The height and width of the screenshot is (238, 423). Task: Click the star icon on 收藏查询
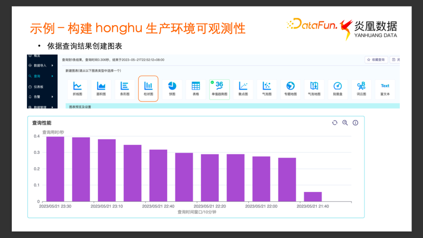coord(369,60)
